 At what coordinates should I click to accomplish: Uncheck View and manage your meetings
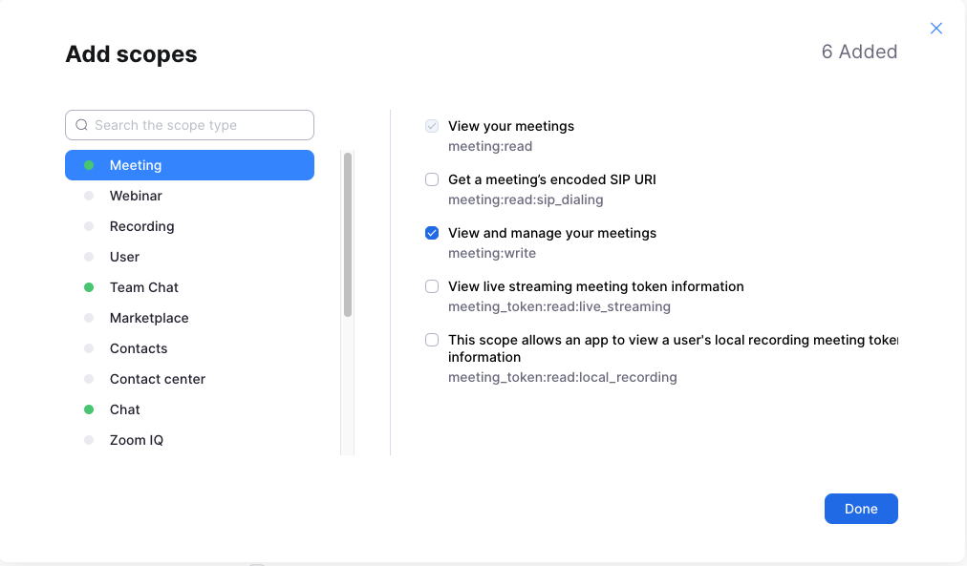(432, 233)
